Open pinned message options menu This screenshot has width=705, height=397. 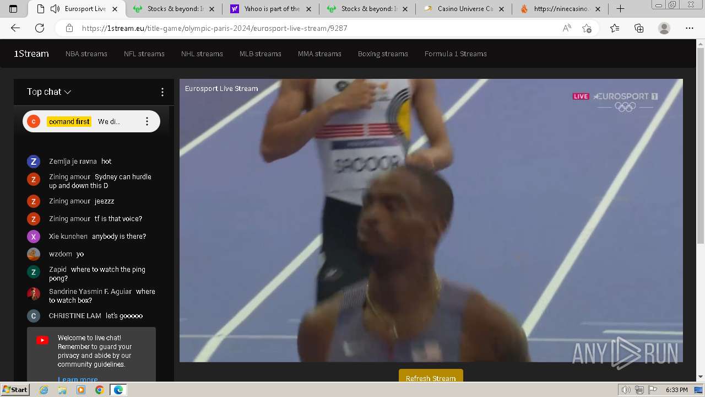tap(147, 121)
